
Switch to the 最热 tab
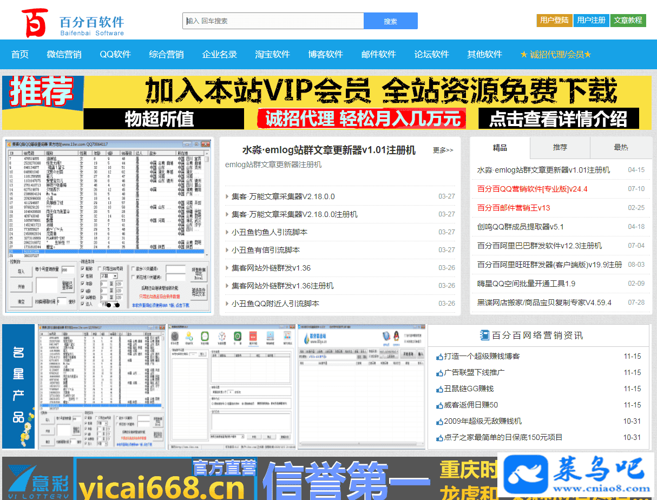coord(620,147)
